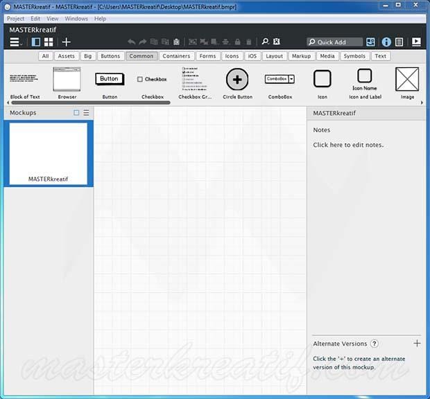The image size is (430, 399).
Task: Click 'Click here to edit notes'
Action: pos(348,145)
